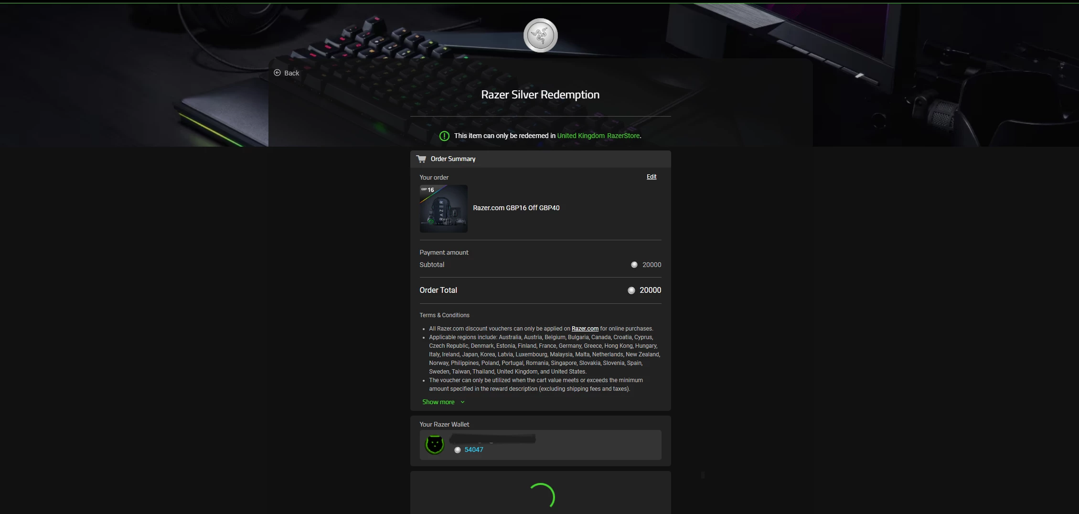
Task: Click the Edit link for your order
Action: 652,177
